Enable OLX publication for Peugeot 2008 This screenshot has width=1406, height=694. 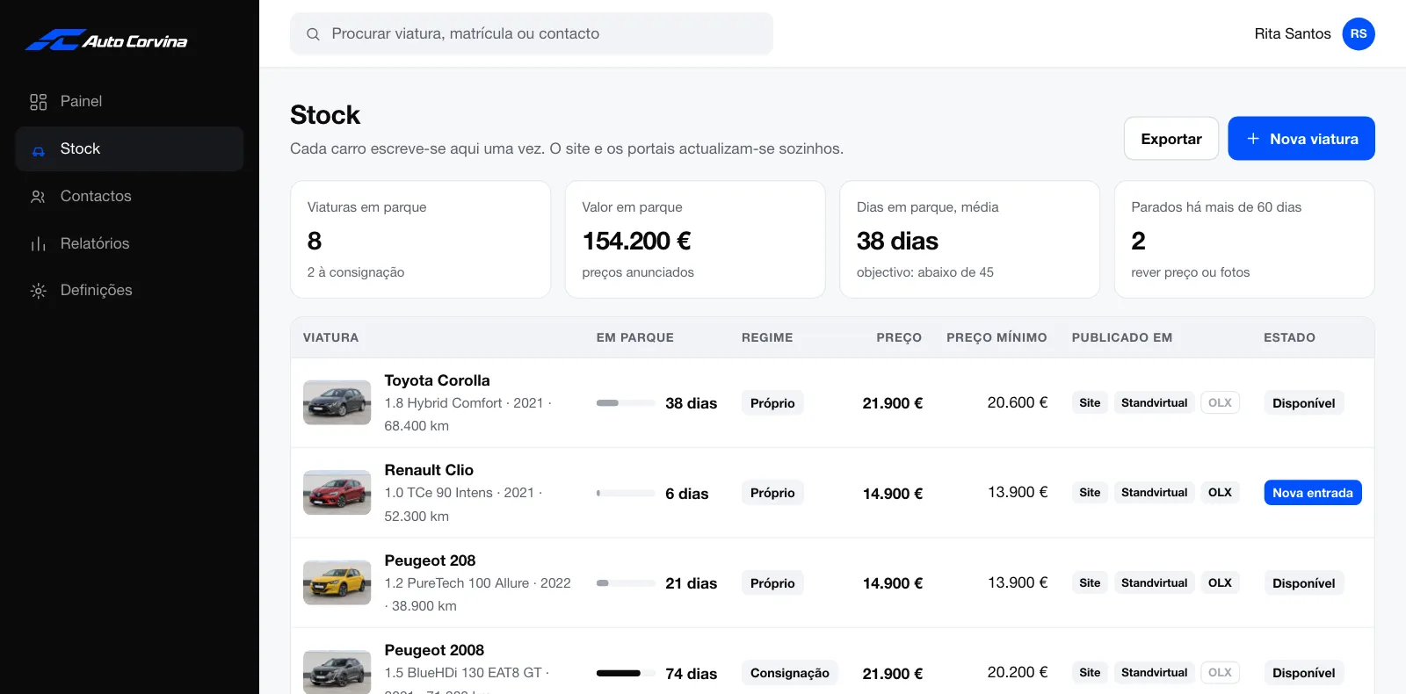1220,673
